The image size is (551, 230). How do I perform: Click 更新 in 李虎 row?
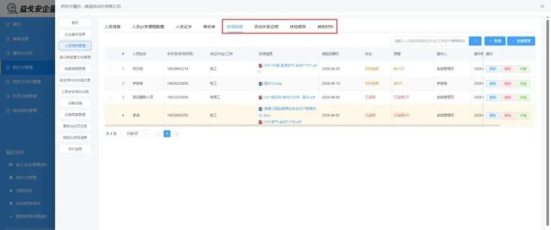(x=492, y=115)
